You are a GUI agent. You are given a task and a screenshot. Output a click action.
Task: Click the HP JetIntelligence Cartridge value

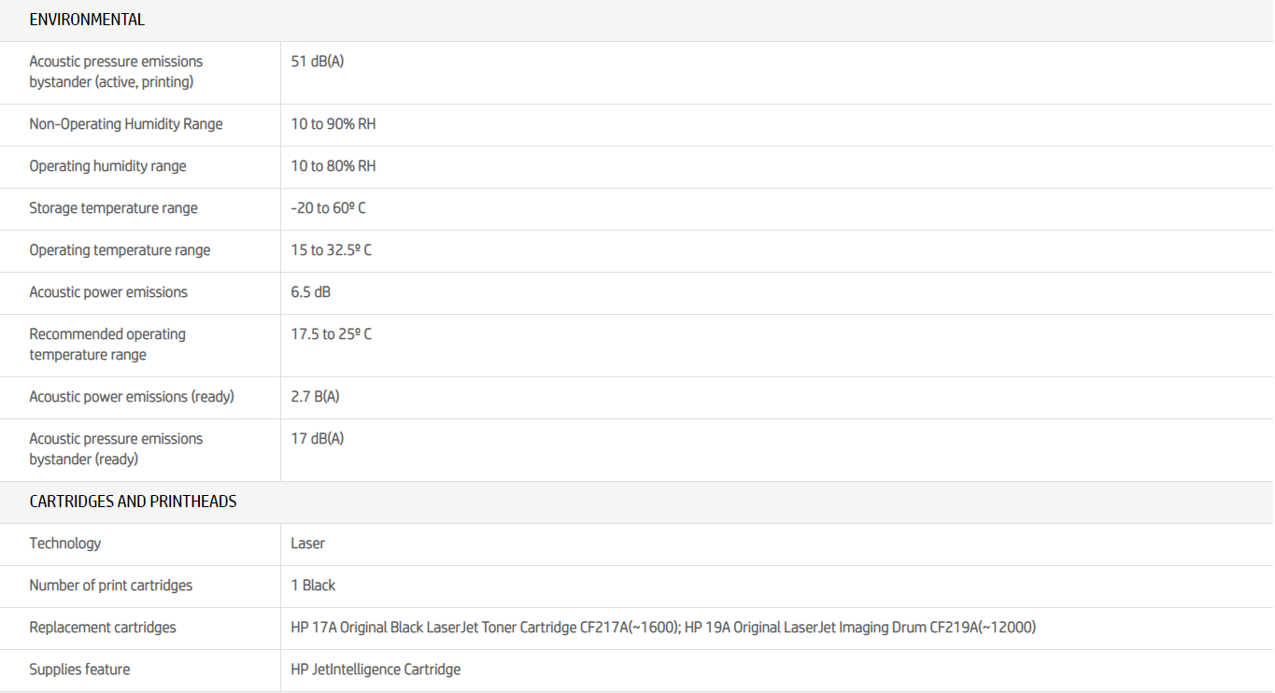click(375, 670)
